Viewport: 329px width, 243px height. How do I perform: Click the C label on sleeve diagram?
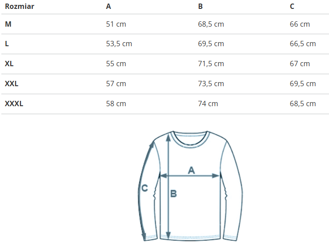click(144, 188)
